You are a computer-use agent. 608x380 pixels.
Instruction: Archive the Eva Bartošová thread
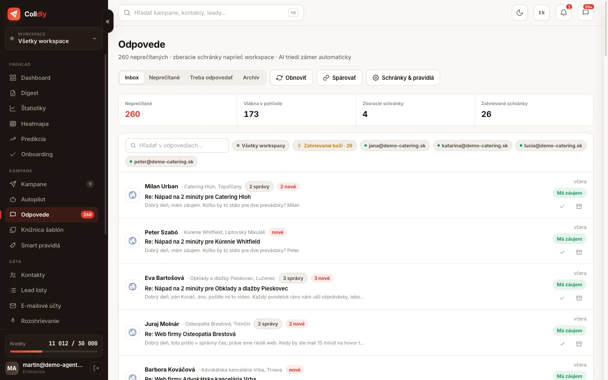point(579,298)
